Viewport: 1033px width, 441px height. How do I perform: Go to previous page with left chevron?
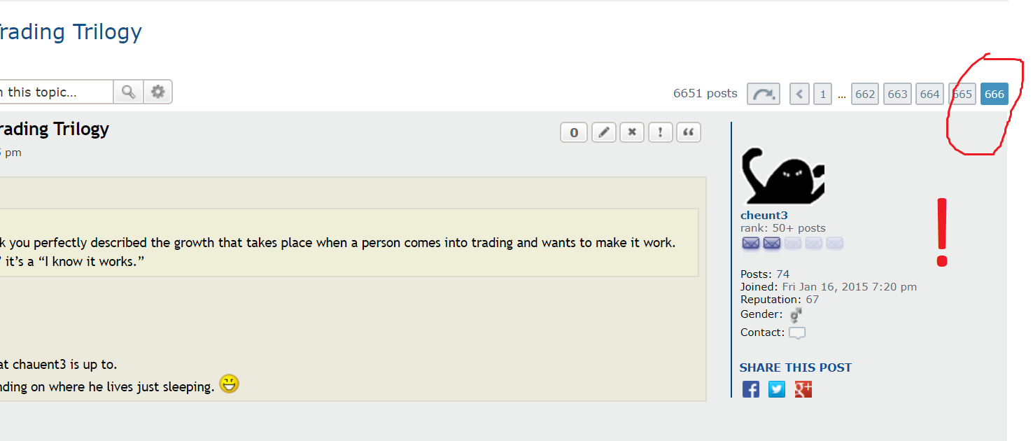point(800,94)
